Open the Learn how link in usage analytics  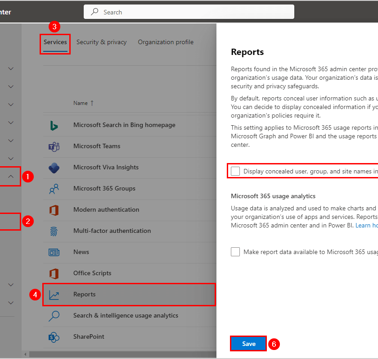(367, 225)
